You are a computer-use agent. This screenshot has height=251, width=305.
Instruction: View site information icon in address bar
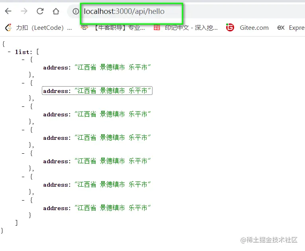coord(76,12)
